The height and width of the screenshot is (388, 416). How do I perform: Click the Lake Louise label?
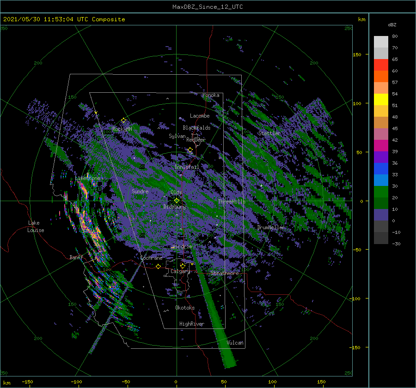[x=36, y=227]
